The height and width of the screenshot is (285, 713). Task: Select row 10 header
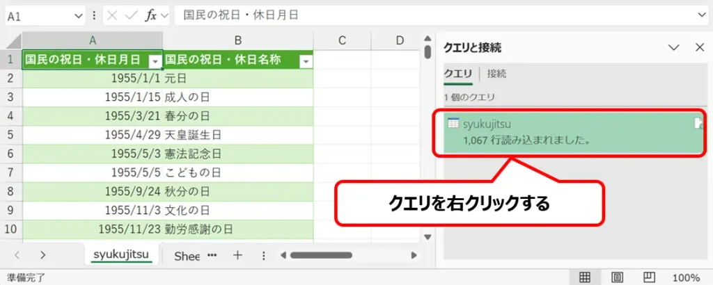tap(11, 229)
